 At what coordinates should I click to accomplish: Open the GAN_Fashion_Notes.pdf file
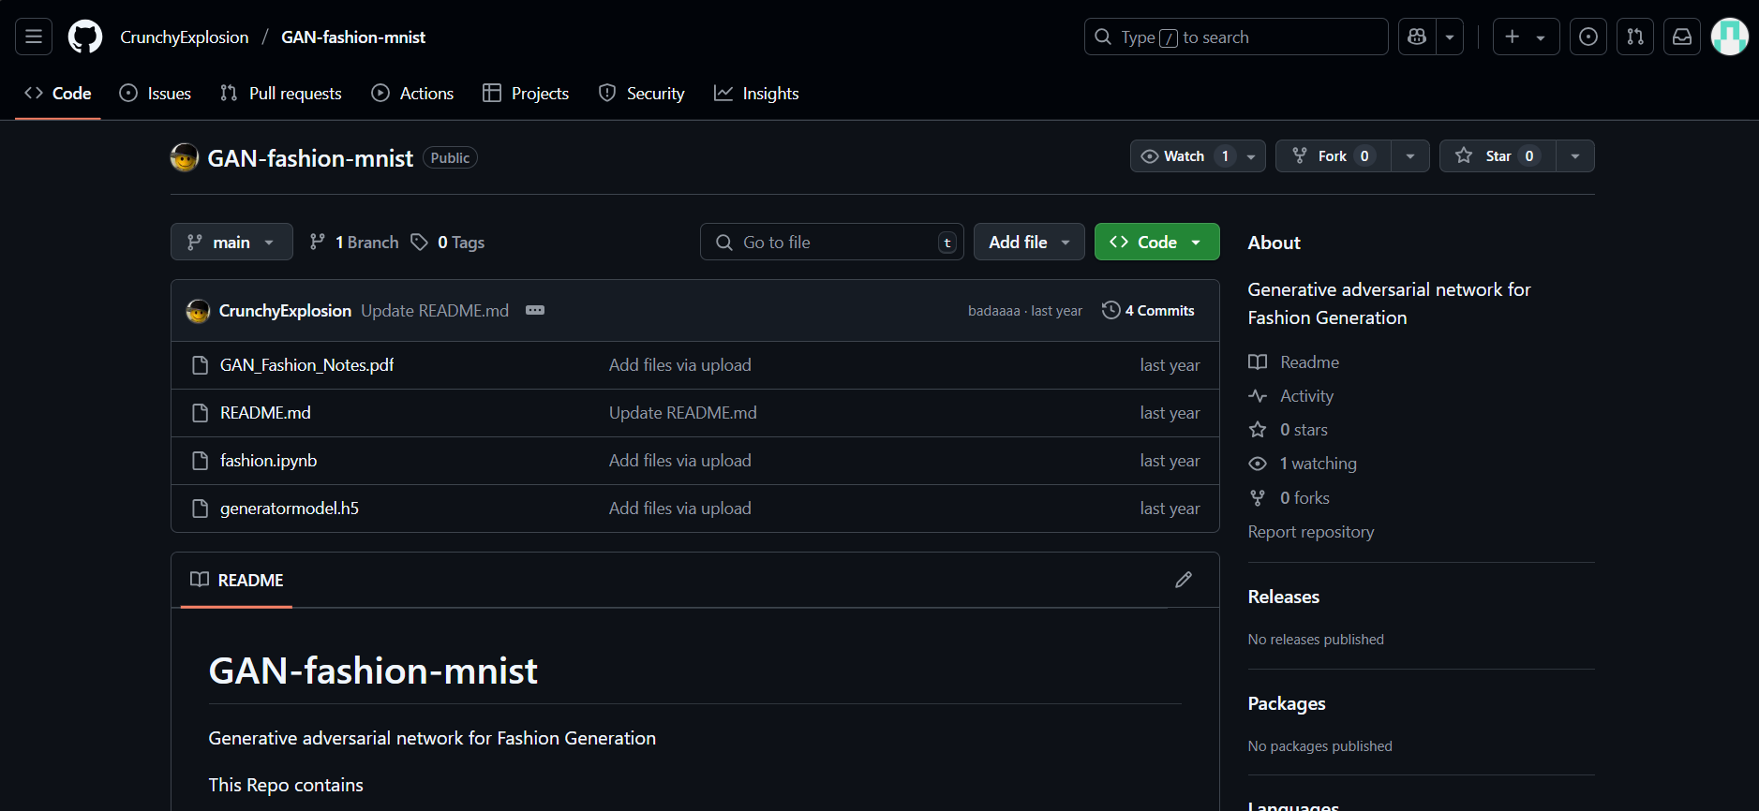click(x=306, y=365)
